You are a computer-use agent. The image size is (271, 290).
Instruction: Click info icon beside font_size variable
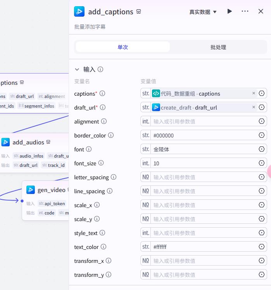(101, 163)
